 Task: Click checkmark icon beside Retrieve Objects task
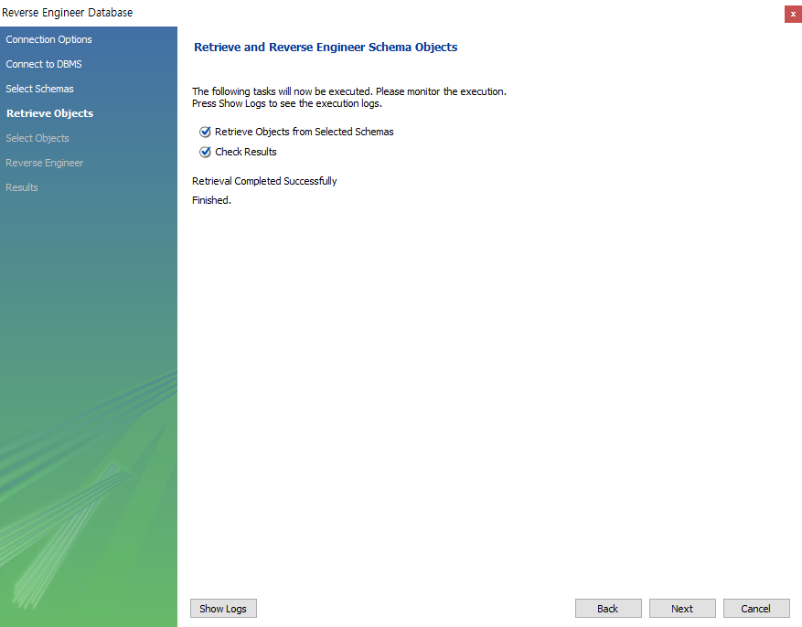[205, 132]
